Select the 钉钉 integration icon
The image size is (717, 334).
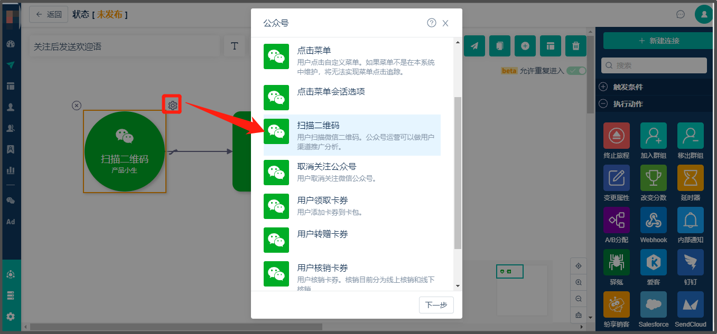pos(691,262)
